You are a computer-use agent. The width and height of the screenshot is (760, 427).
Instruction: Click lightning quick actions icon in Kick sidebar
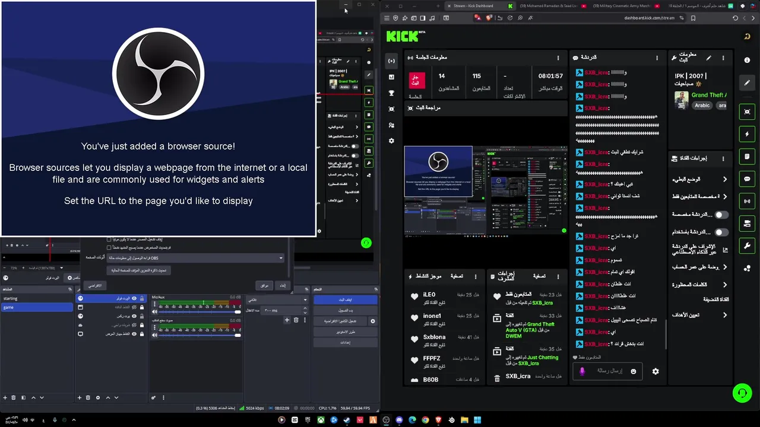(747, 134)
